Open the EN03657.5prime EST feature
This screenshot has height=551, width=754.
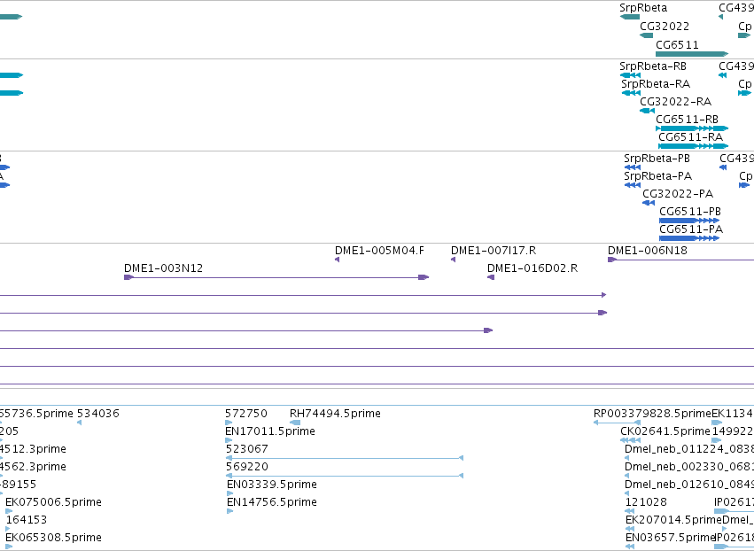tap(630, 547)
